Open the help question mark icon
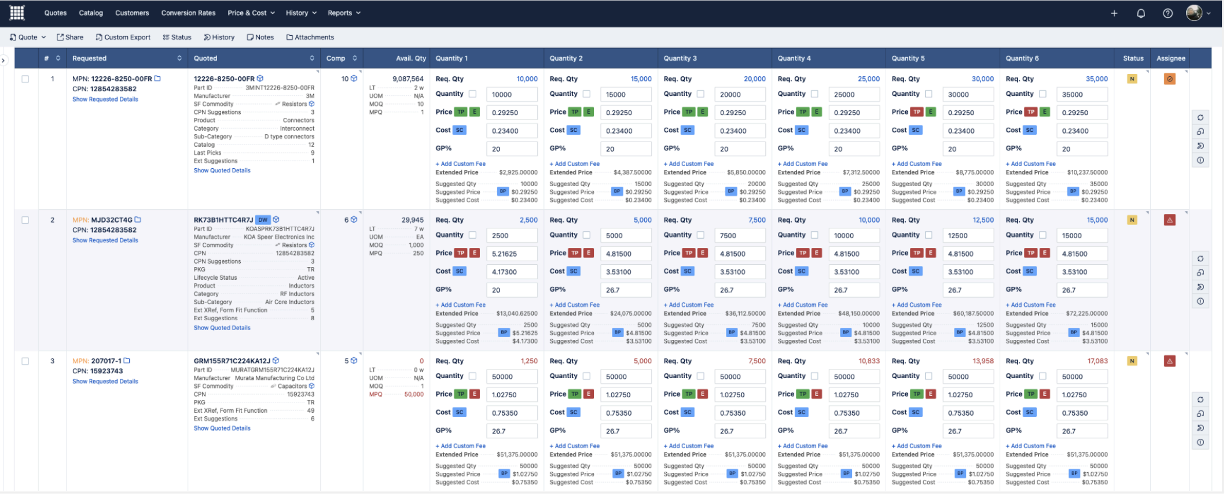Viewport: 1226px width, 496px height. 1168,13
